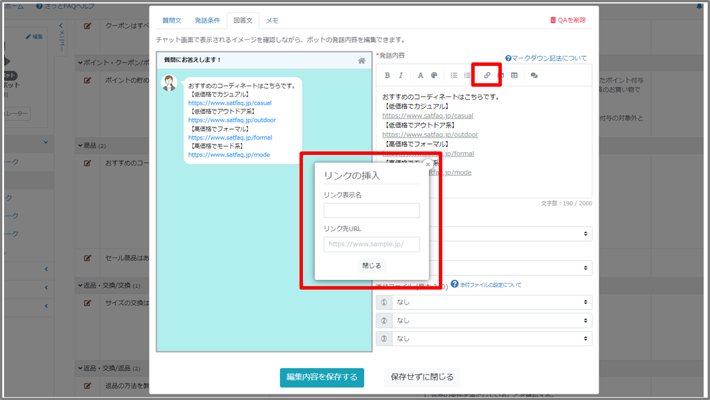Click the リンク先URL input field
This screenshot has width=710, height=400.
[372, 245]
